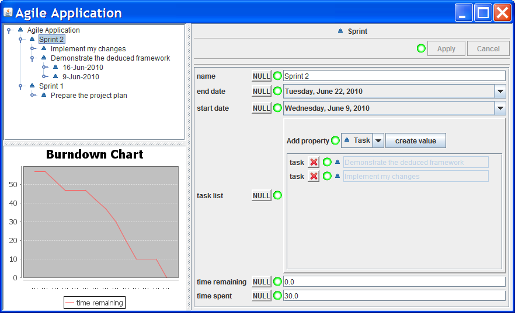Select Sprint 2 in the tree
515x313 pixels.
(51, 39)
